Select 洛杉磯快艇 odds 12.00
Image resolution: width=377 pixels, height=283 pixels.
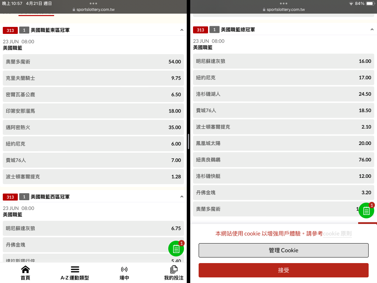[283, 176]
